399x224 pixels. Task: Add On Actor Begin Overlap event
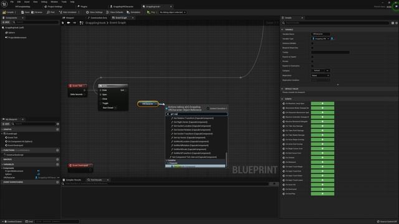(322, 139)
